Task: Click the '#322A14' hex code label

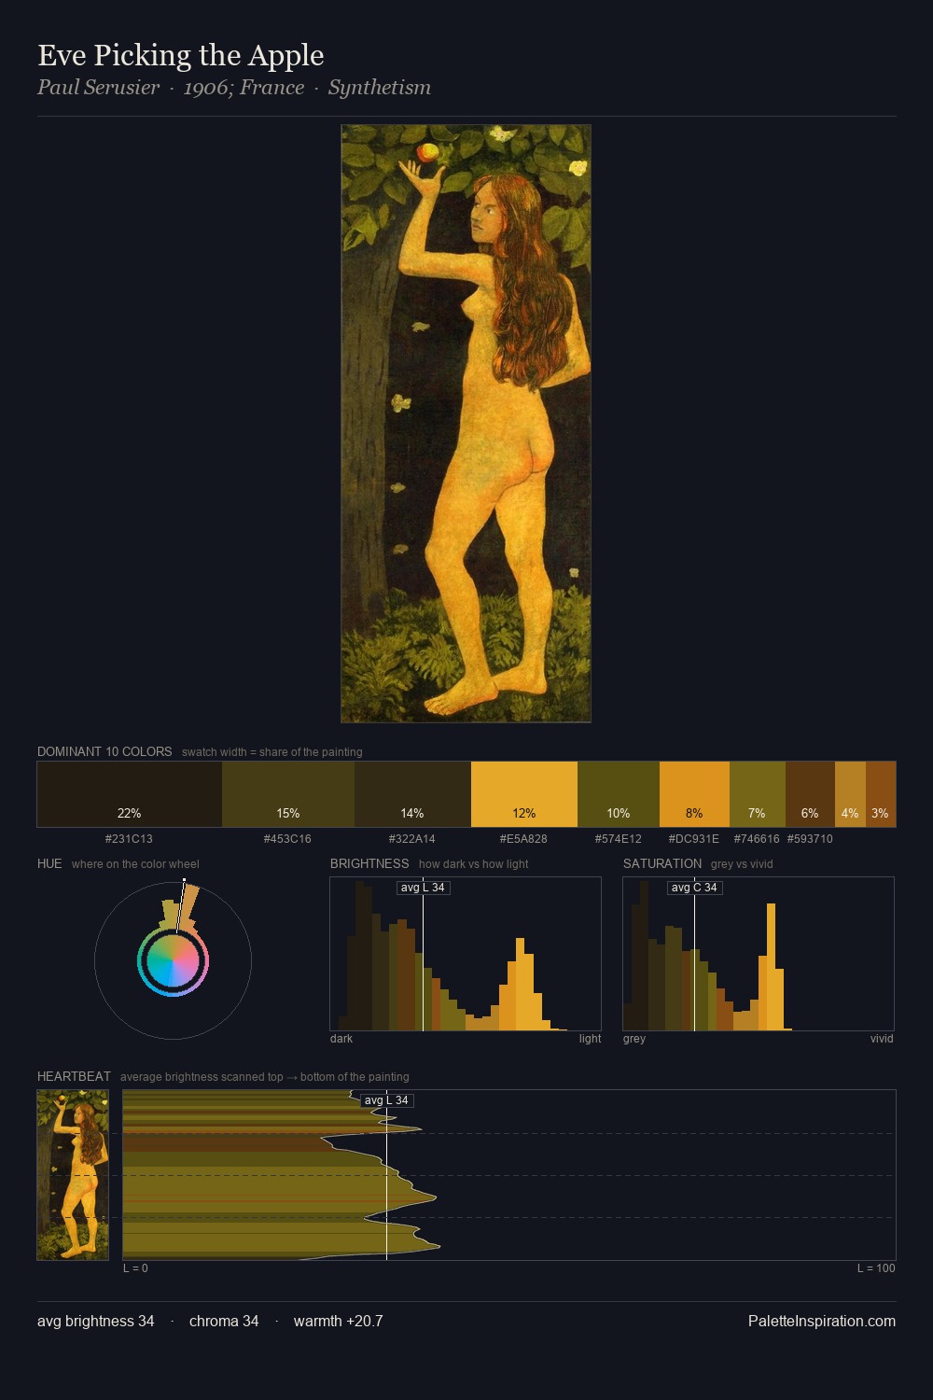Action: click(x=411, y=838)
